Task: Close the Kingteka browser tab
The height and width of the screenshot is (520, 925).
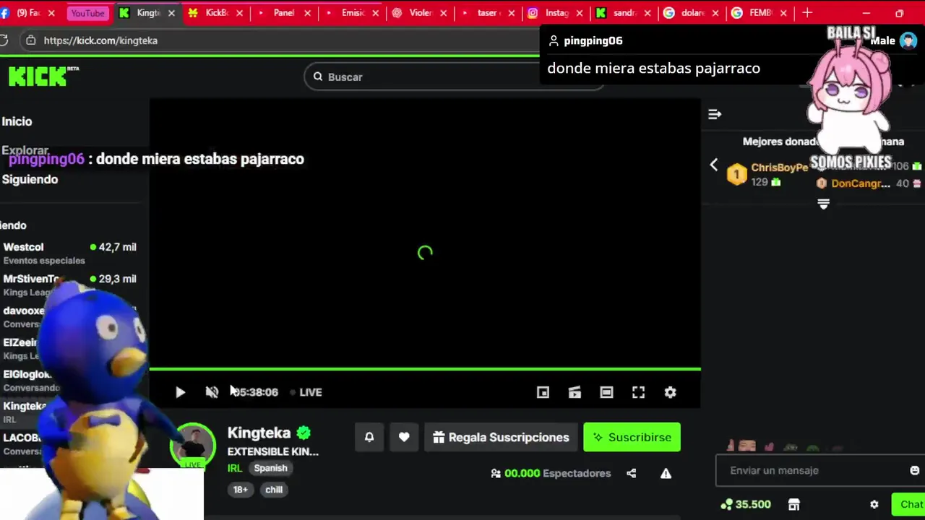Action: point(171,13)
